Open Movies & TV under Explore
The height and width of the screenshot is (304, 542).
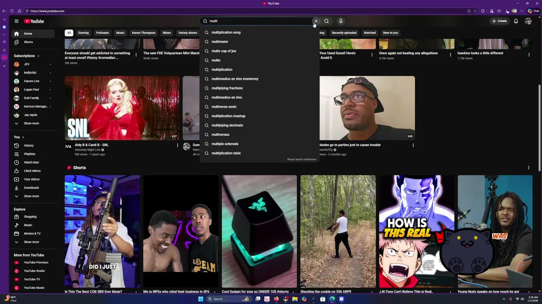[x=32, y=234]
